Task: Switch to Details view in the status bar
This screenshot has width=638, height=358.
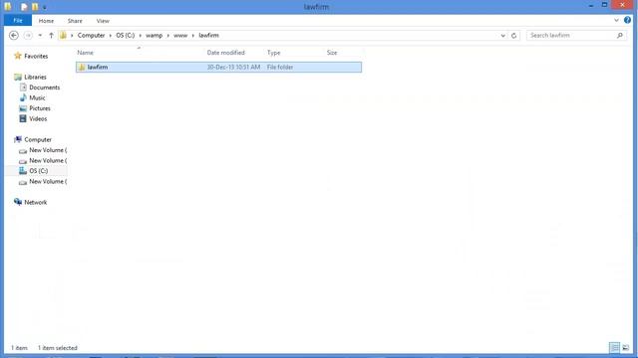Action: (x=614, y=347)
